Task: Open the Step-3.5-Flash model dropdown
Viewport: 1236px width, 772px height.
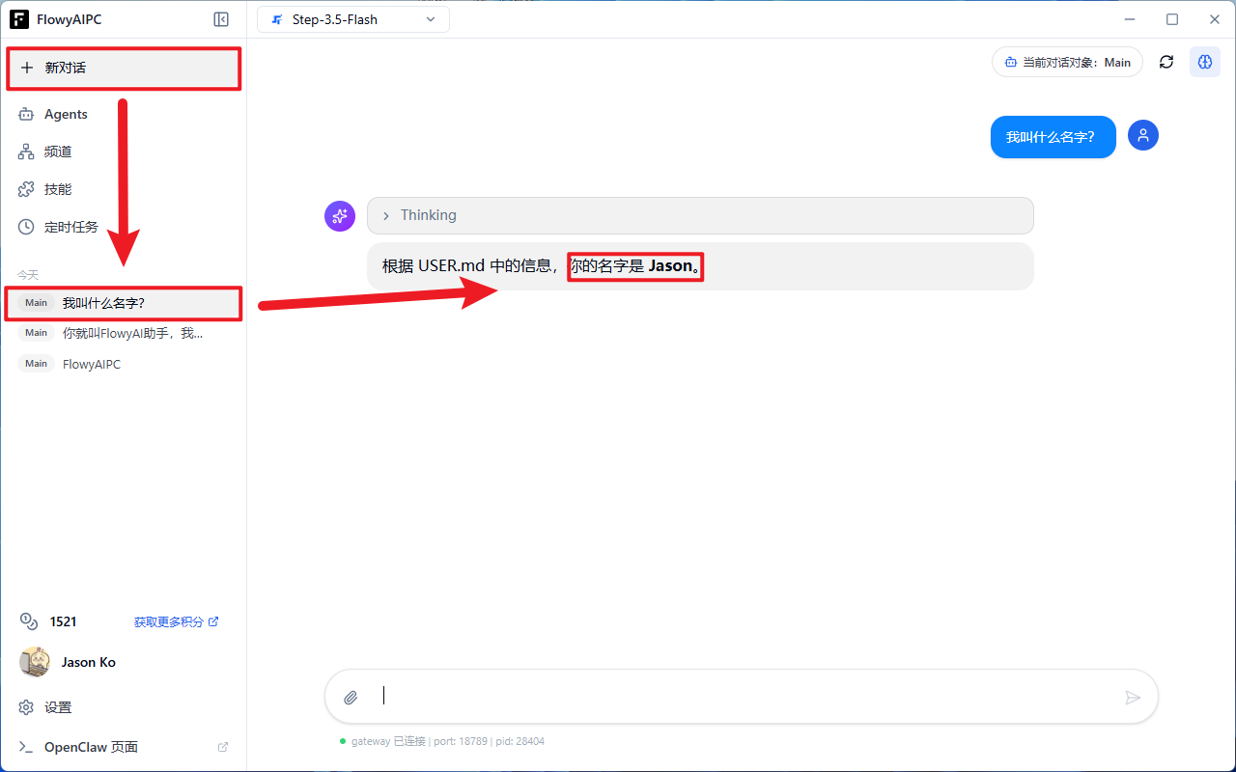Action: point(352,18)
